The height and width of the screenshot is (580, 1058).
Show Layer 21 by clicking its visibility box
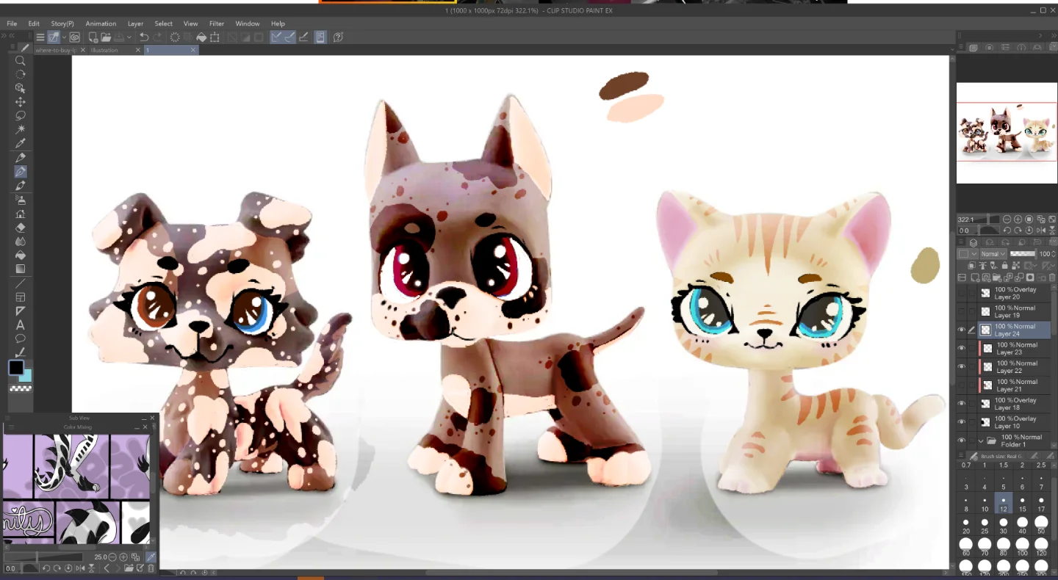coord(961,385)
